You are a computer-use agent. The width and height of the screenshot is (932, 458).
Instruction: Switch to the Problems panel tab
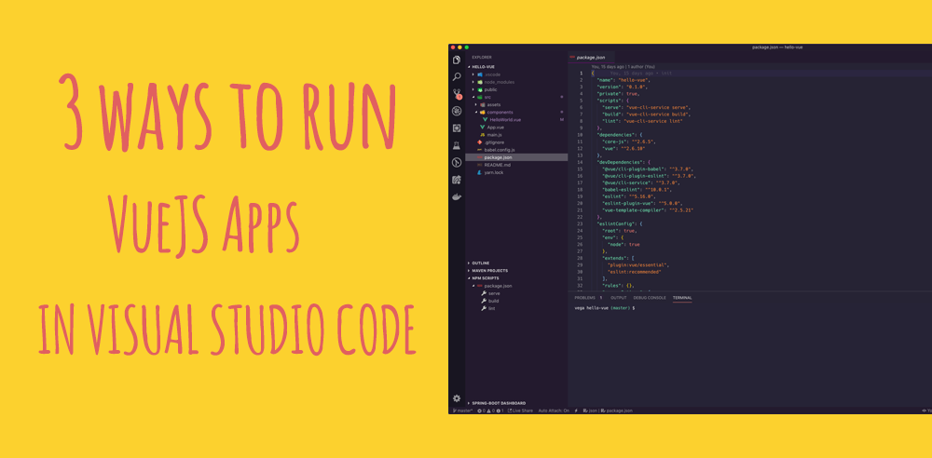(x=584, y=298)
